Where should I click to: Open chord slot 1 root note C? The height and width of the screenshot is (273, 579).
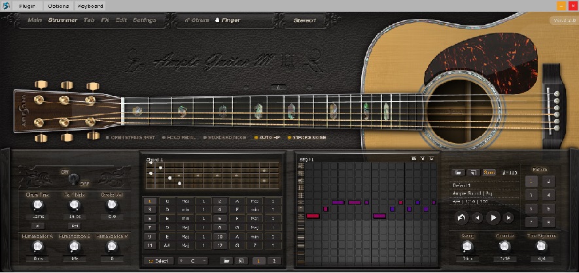pyautogui.click(x=167, y=201)
